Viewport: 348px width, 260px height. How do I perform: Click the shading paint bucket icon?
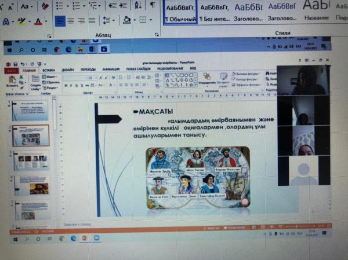click(127, 20)
